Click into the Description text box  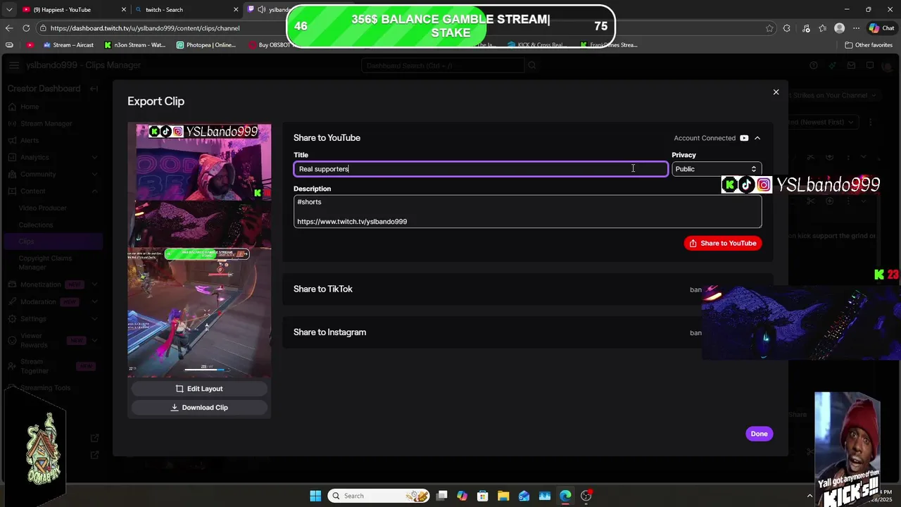(528, 211)
